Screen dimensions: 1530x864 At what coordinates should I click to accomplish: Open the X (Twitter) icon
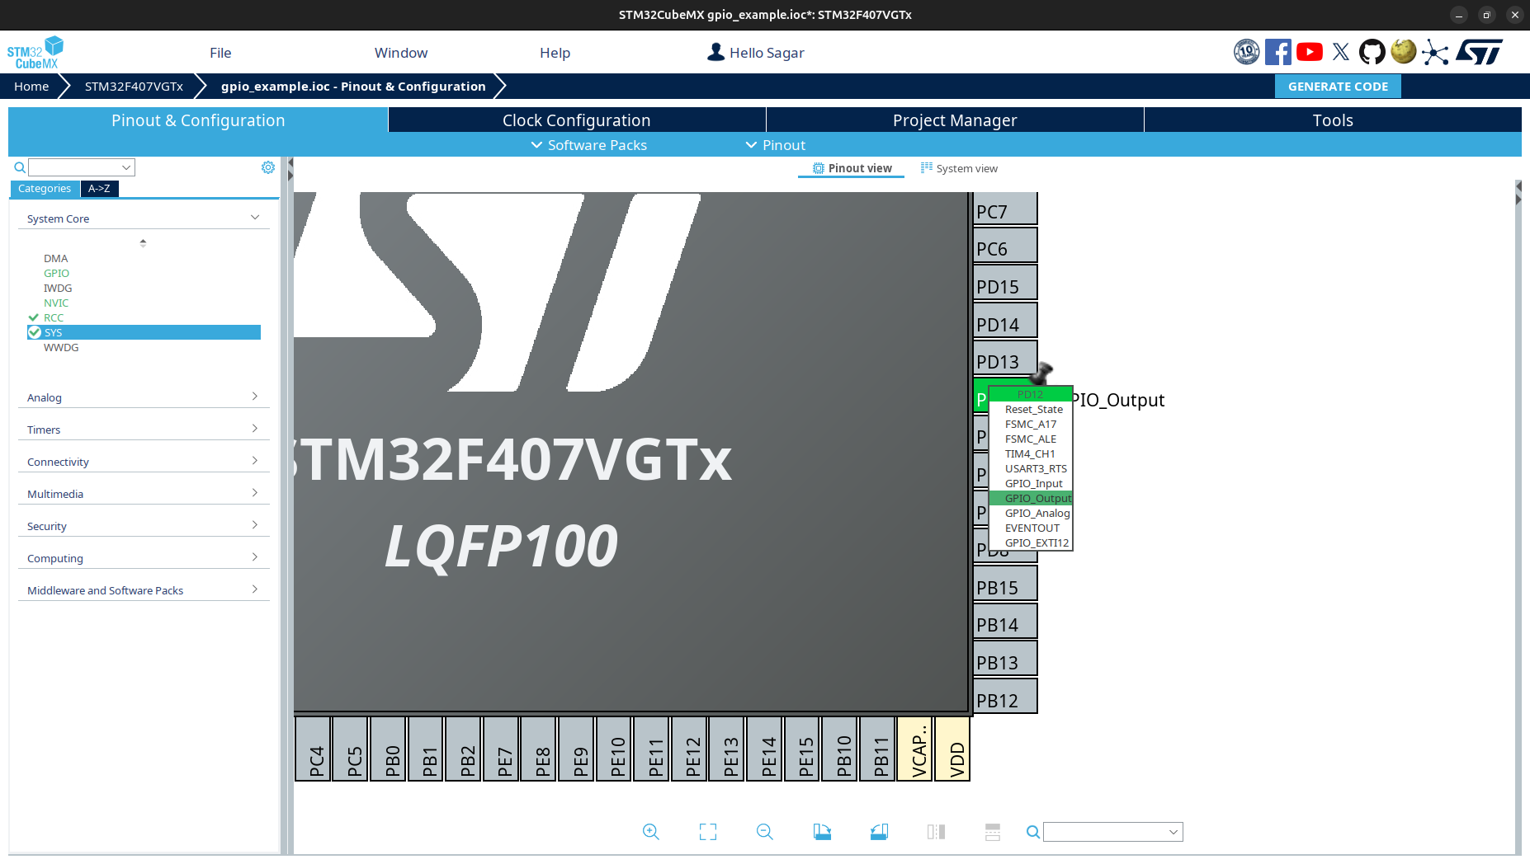pyautogui.click(x=1341, y=52)
